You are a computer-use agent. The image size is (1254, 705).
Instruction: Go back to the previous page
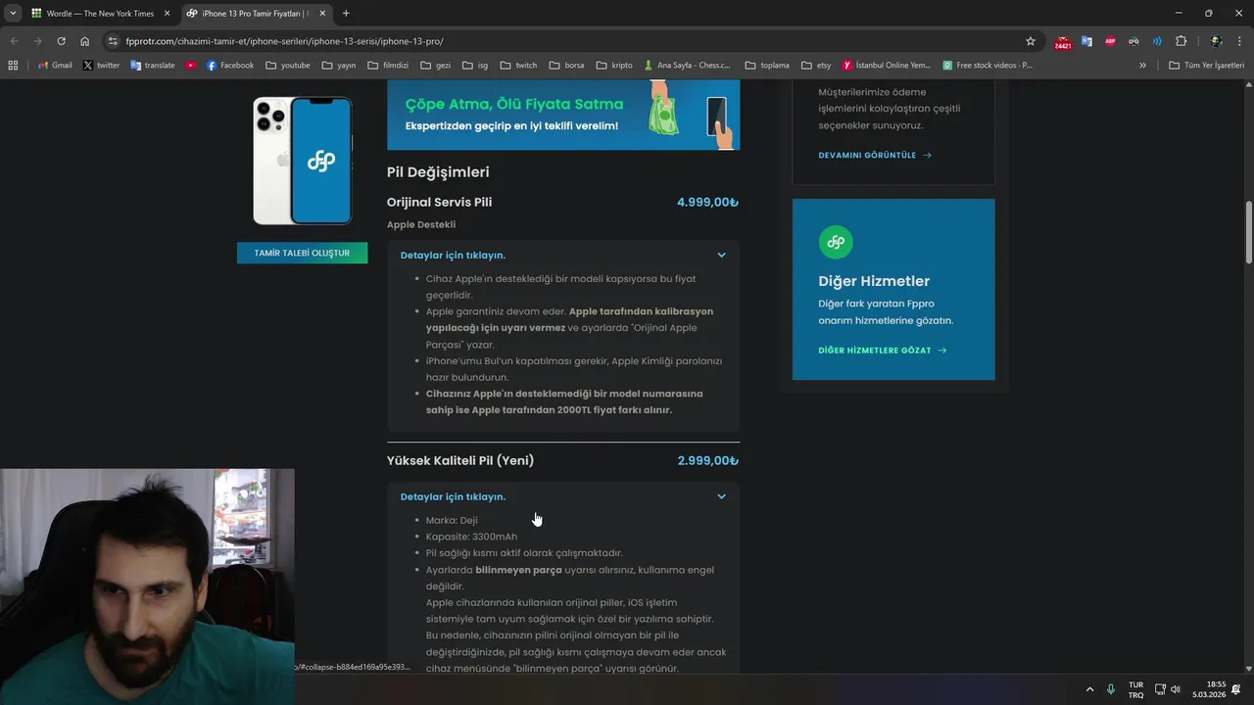(x=14, y=41)
